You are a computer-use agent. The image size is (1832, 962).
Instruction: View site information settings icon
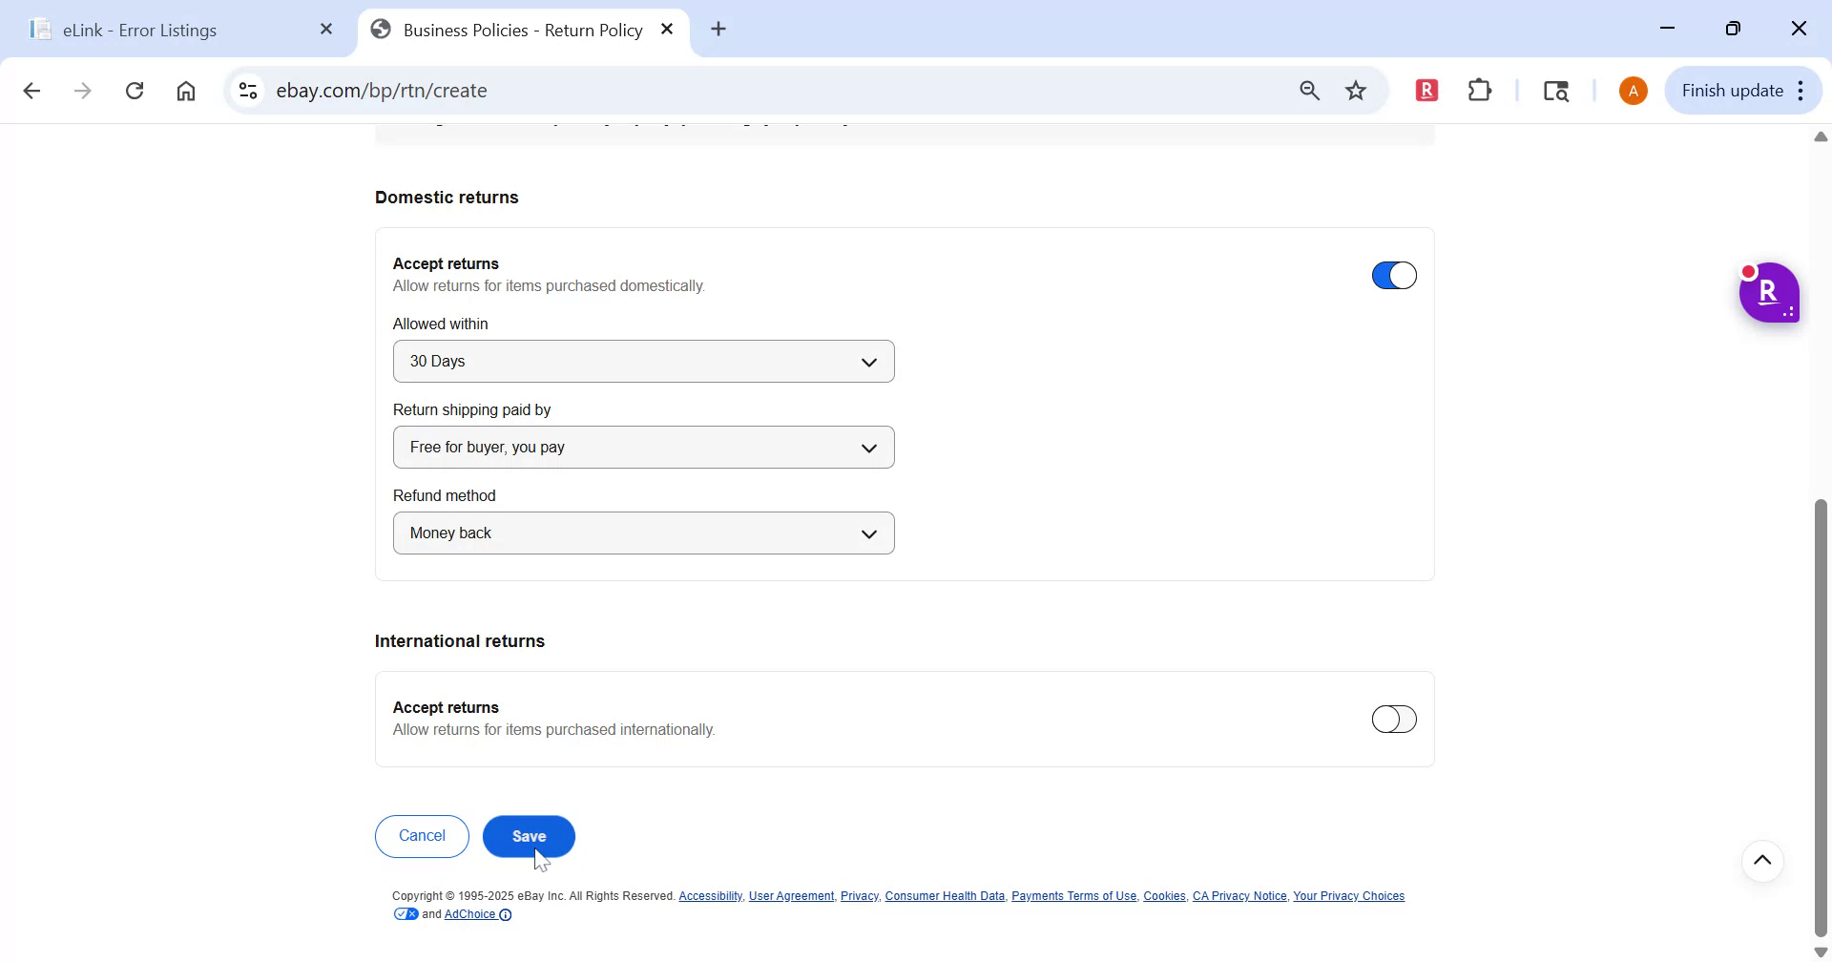tap(247, 90)
